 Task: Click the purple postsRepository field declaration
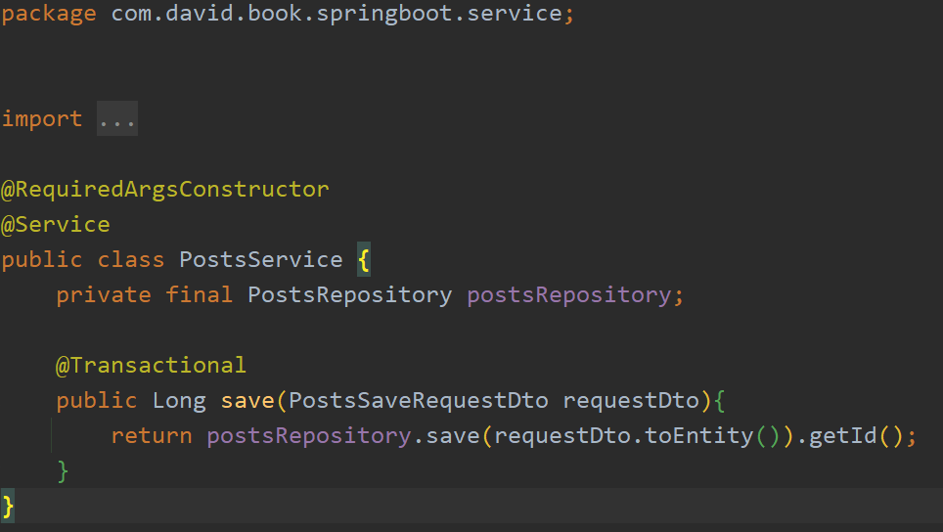(569, 294)
